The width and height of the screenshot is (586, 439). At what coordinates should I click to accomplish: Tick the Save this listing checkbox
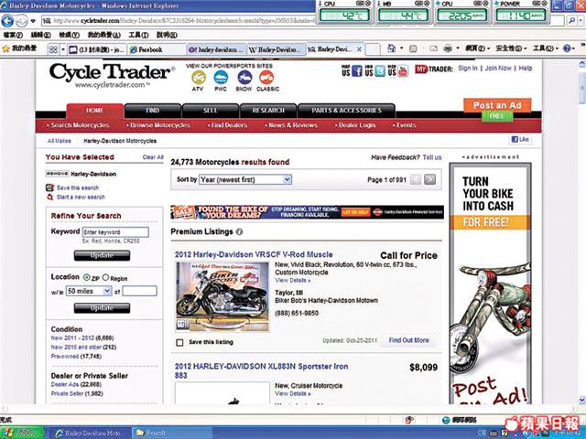(x=179, y=342)
